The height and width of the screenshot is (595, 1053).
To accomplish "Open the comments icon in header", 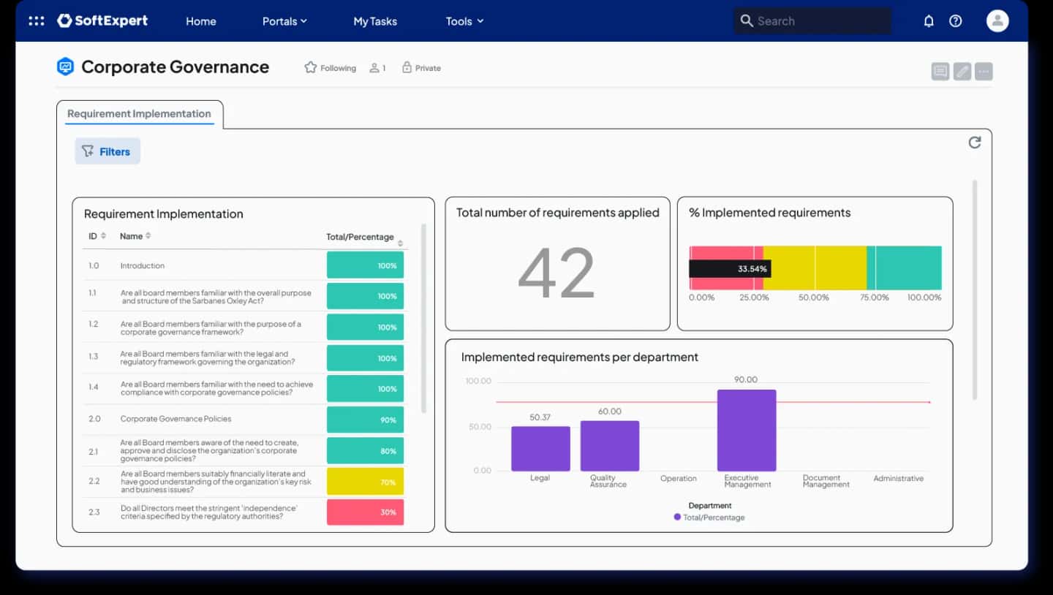I will click(x=940, y=71).
